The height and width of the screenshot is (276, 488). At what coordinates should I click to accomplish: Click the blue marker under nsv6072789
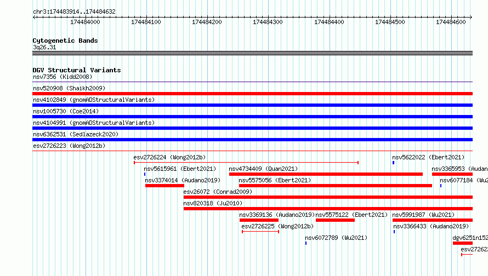click(x=306, y=243)
